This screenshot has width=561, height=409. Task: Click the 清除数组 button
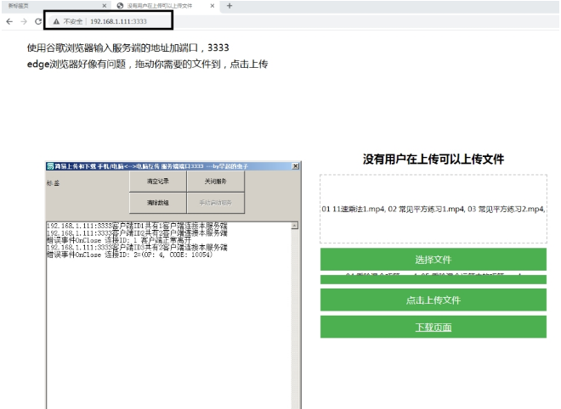point(158,203)
